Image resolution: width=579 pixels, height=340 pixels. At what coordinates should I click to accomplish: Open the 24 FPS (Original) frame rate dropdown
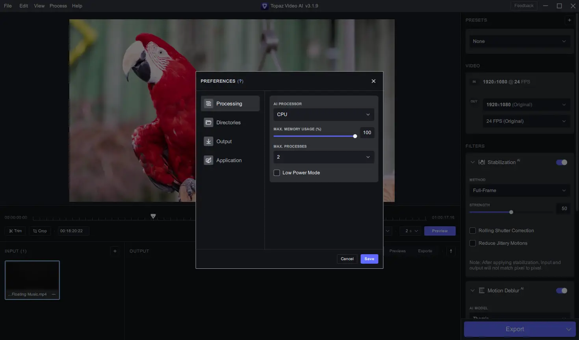pos(526,121)
